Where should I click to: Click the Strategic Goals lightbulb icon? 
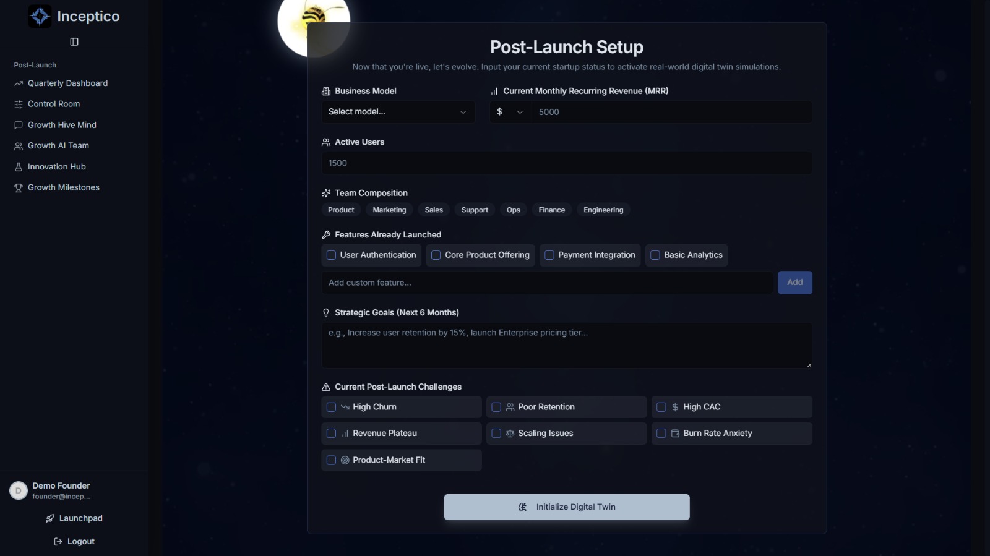click(x=326, y=313)
